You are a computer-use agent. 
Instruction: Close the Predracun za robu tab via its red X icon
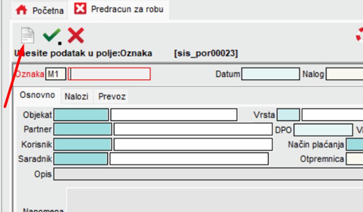80,8
